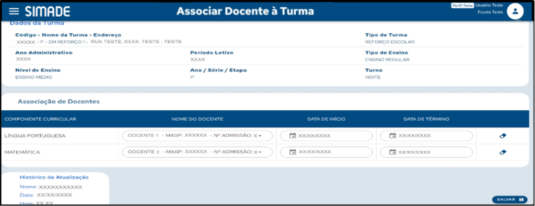Clear the Matemática row with eraser
This screenshot has width=535, height=206.
pos(503,152)
